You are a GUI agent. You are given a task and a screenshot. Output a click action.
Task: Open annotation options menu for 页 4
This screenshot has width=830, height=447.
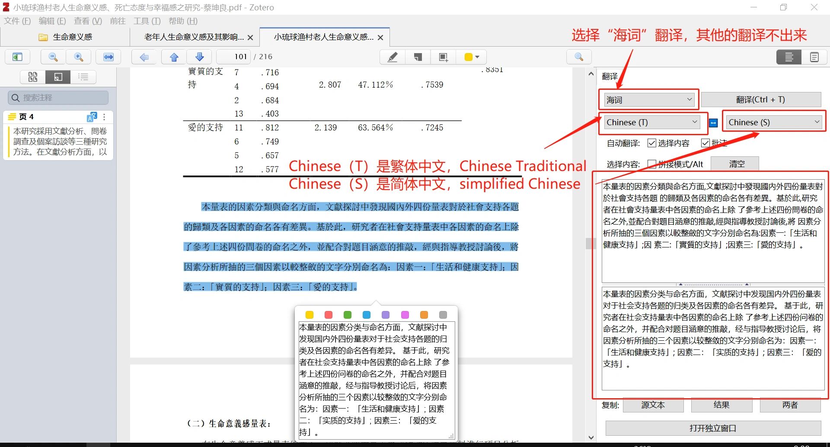(104, 117)
